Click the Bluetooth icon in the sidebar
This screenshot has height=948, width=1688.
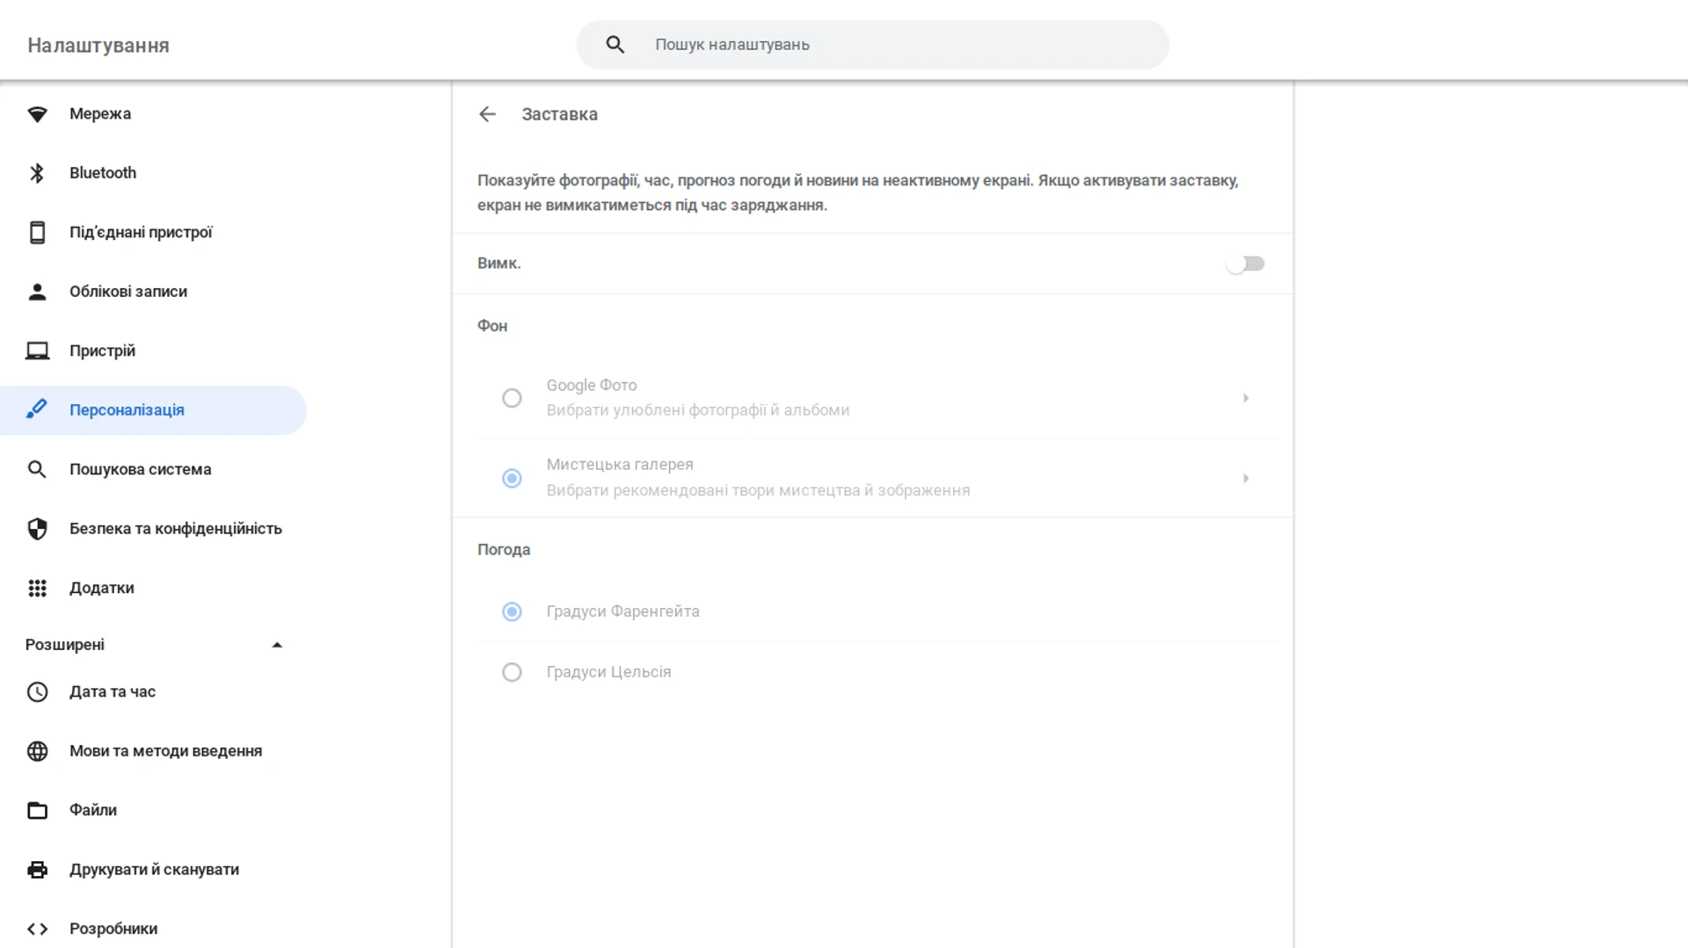(37, 173)
